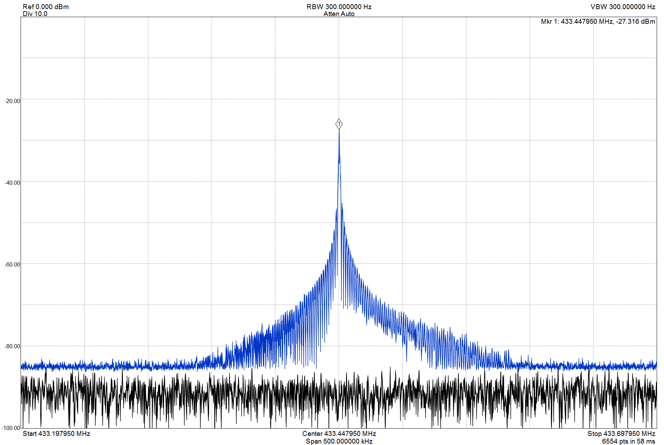
Task: Click marker 1 diamond at the peak
Action: (x=339, y=124)
